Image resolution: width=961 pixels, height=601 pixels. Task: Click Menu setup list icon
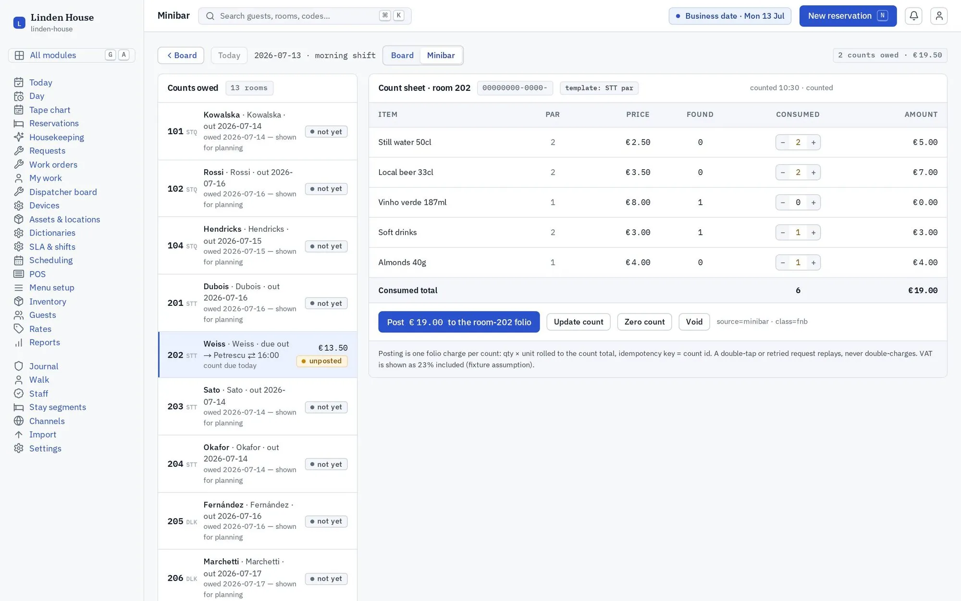(19, 288)
